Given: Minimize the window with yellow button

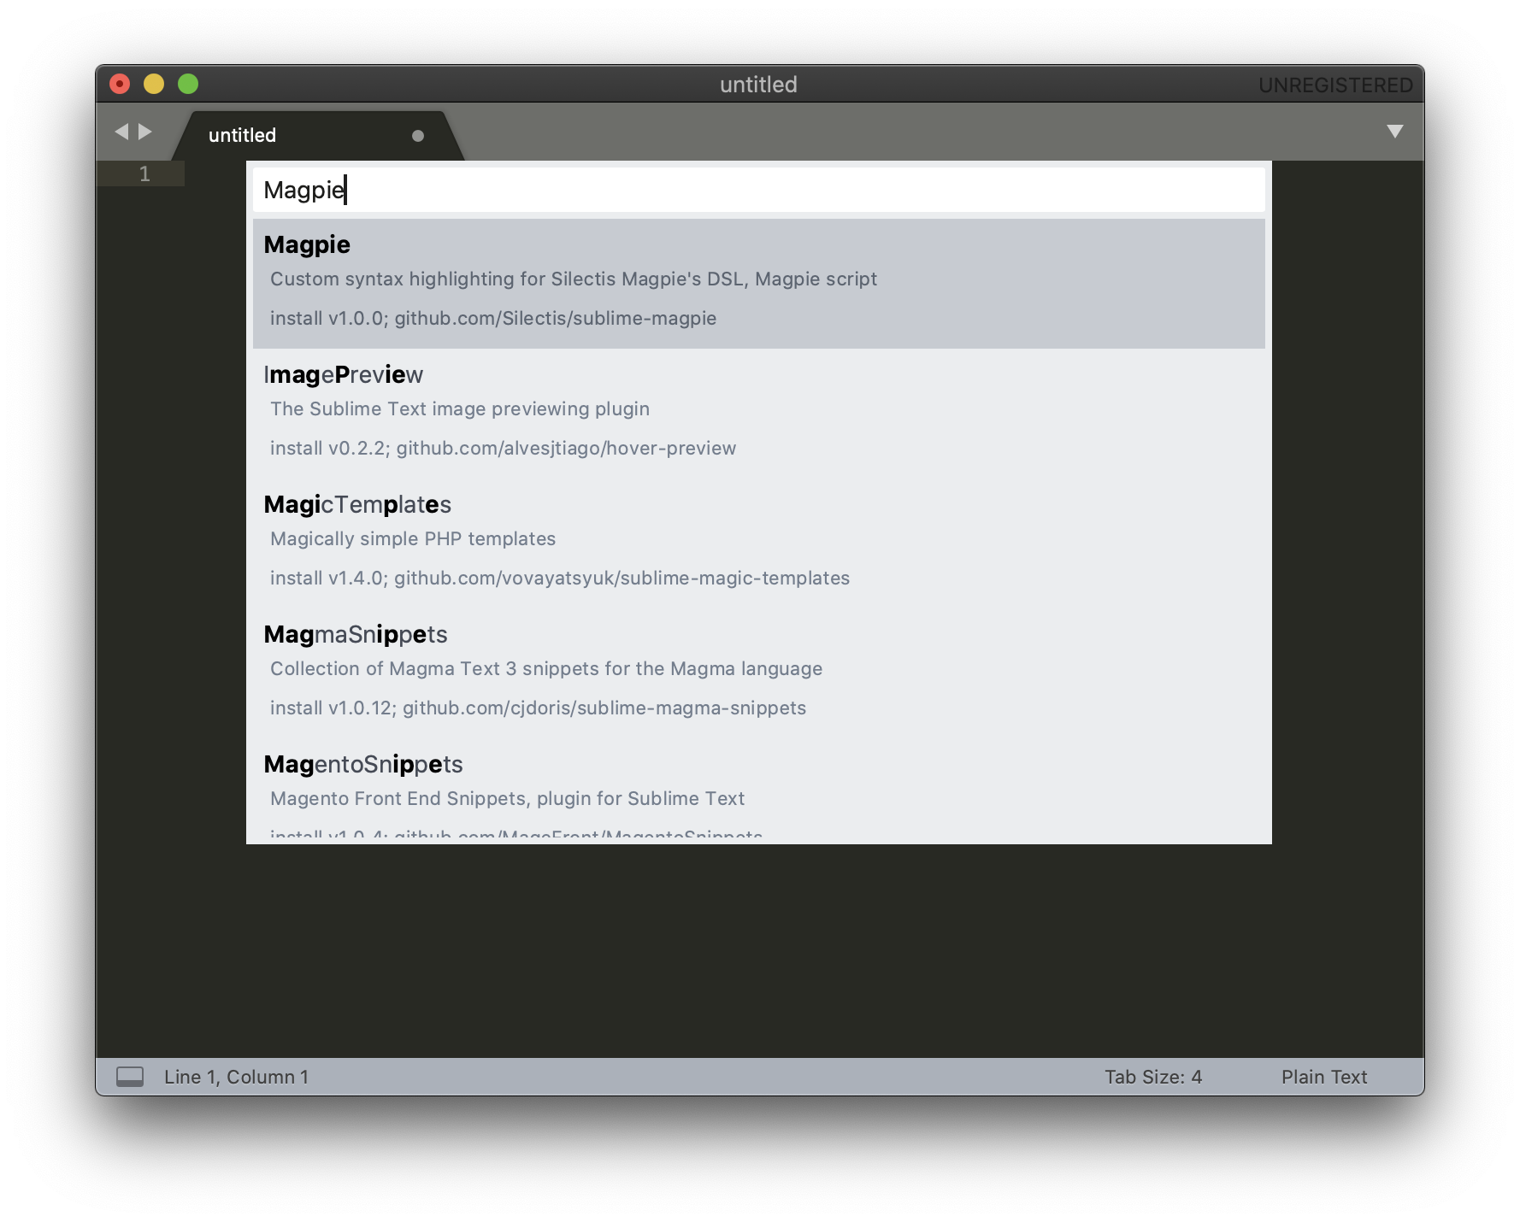Looking at the screenshot, I should 154,84.
